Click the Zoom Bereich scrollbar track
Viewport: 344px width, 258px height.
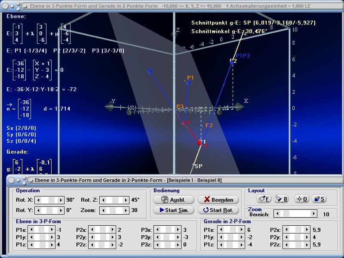(295, 213)
